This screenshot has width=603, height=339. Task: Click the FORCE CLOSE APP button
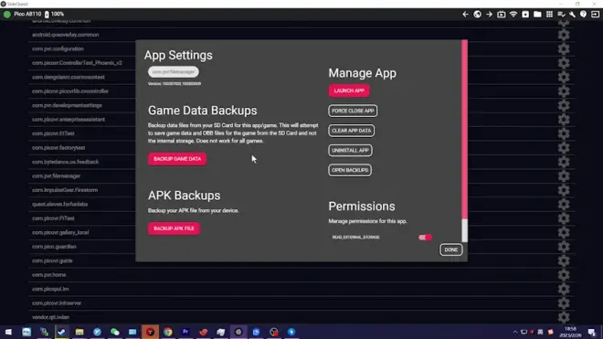click(x=353, y=111)
